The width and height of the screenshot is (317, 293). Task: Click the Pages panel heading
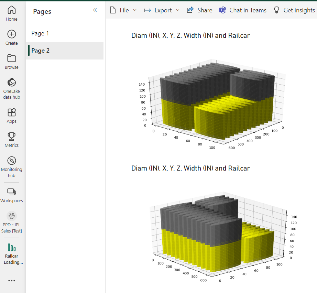click(42, 12)
